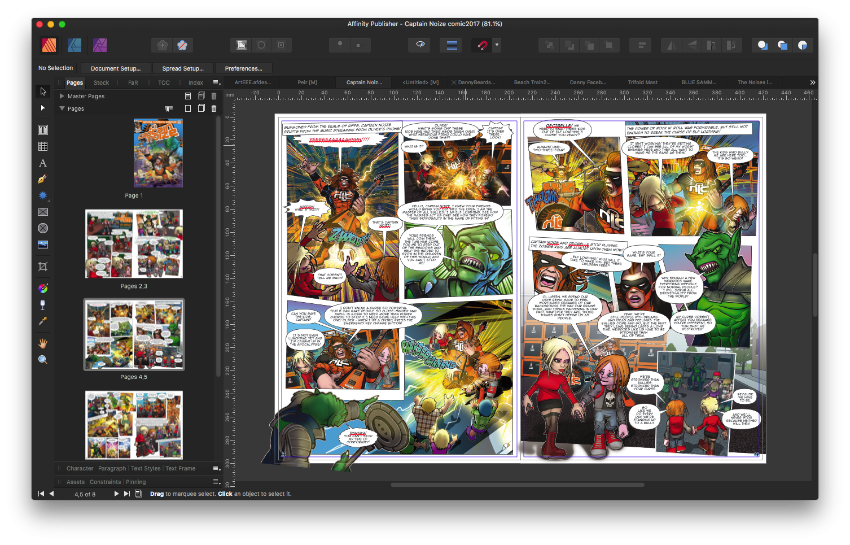850x545 pixels.
Task: Toggle the baseline grid lines button
Action: 452,45
